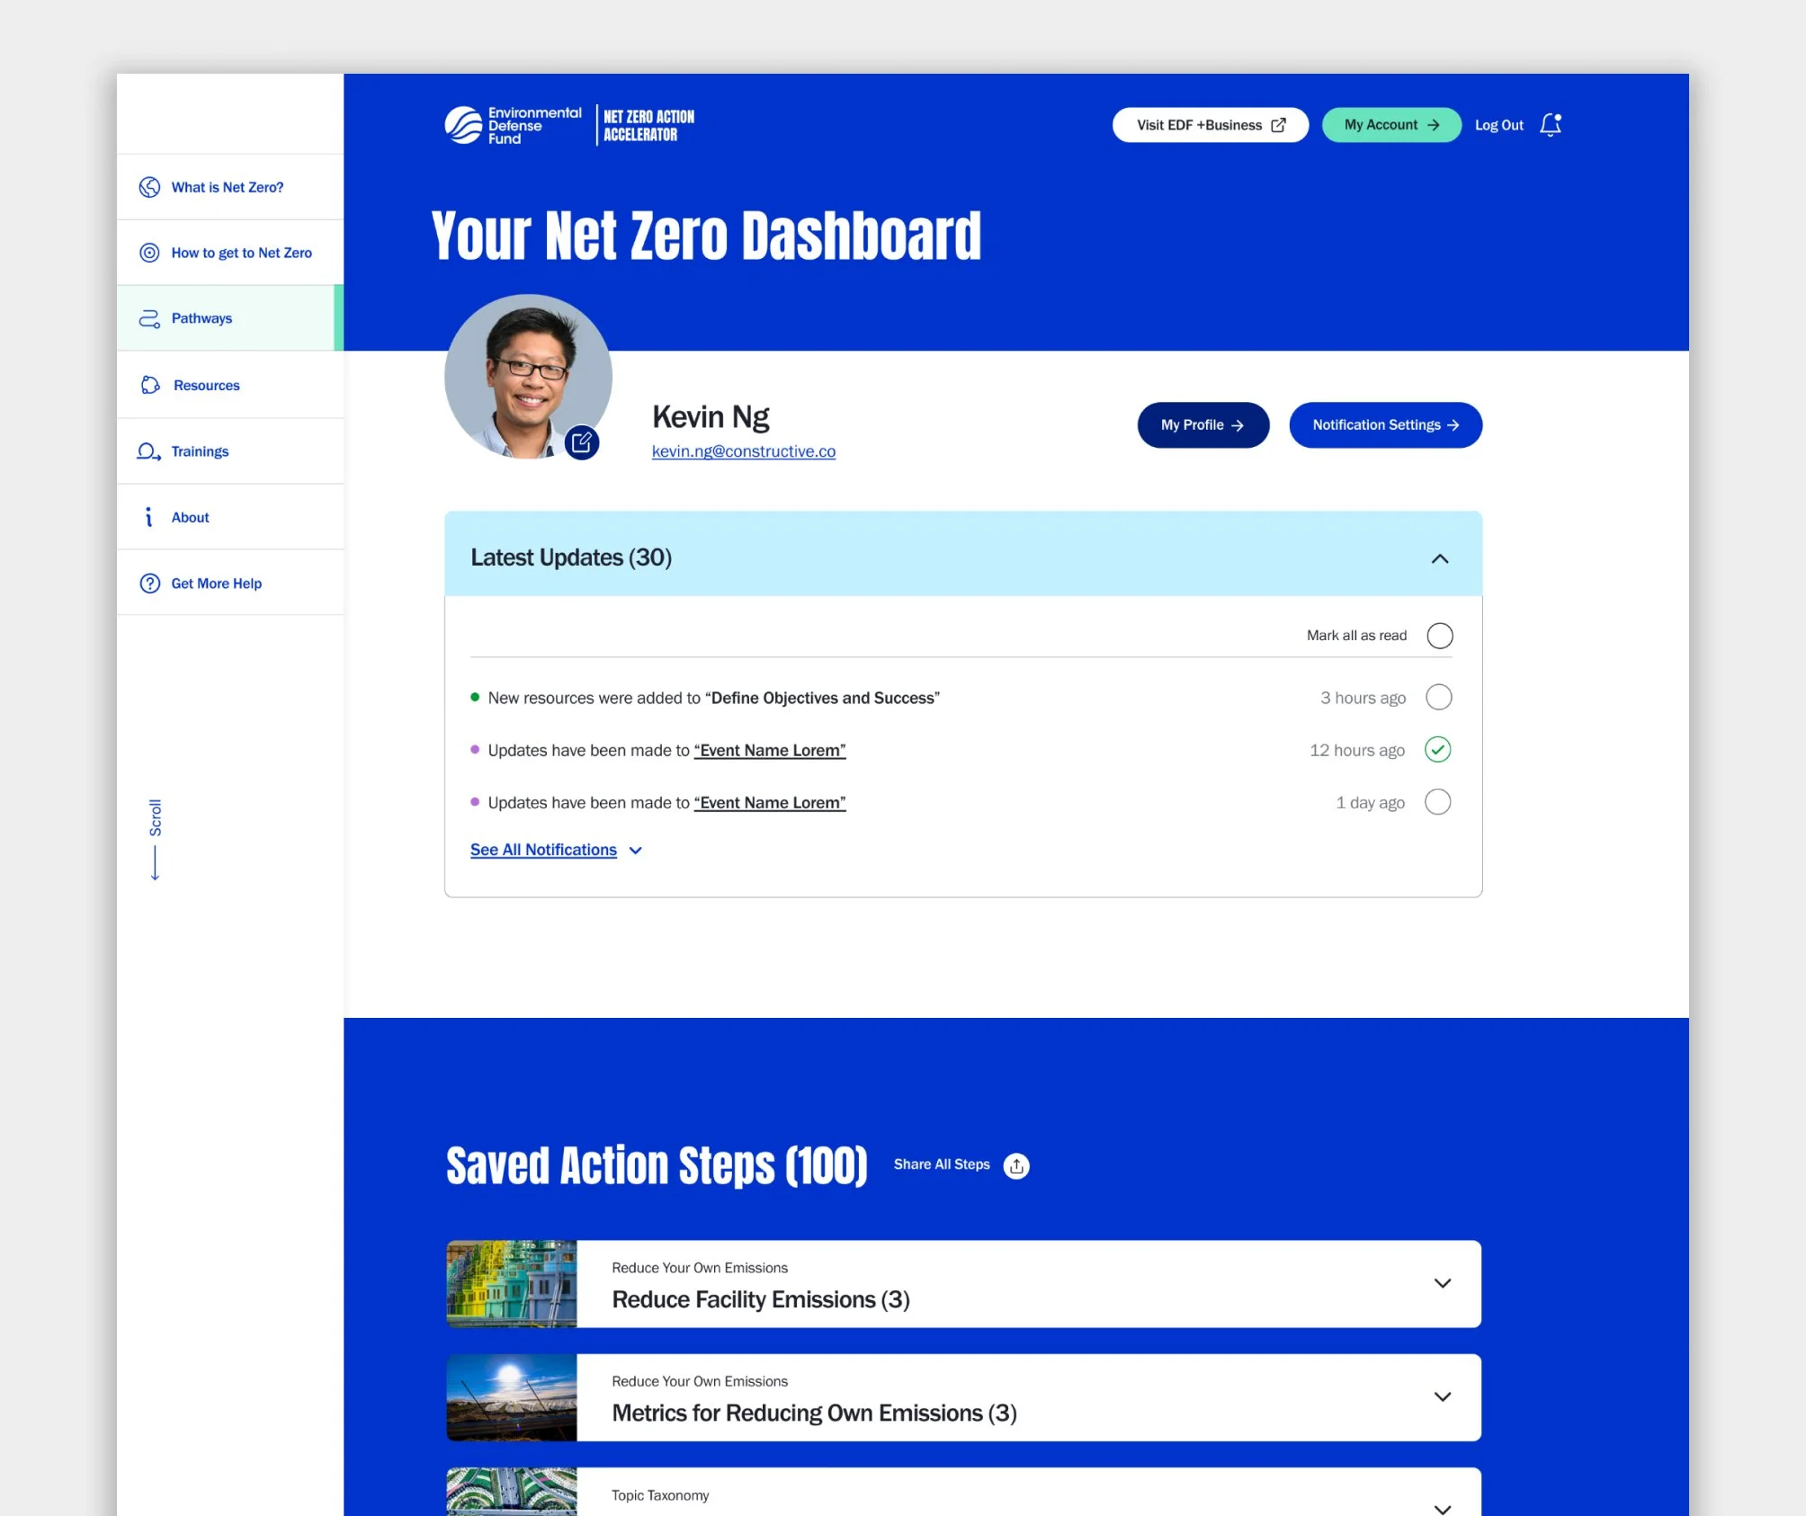Click the edit profile photo icon
1806x1516 pixels.
(x=582, y=442)
